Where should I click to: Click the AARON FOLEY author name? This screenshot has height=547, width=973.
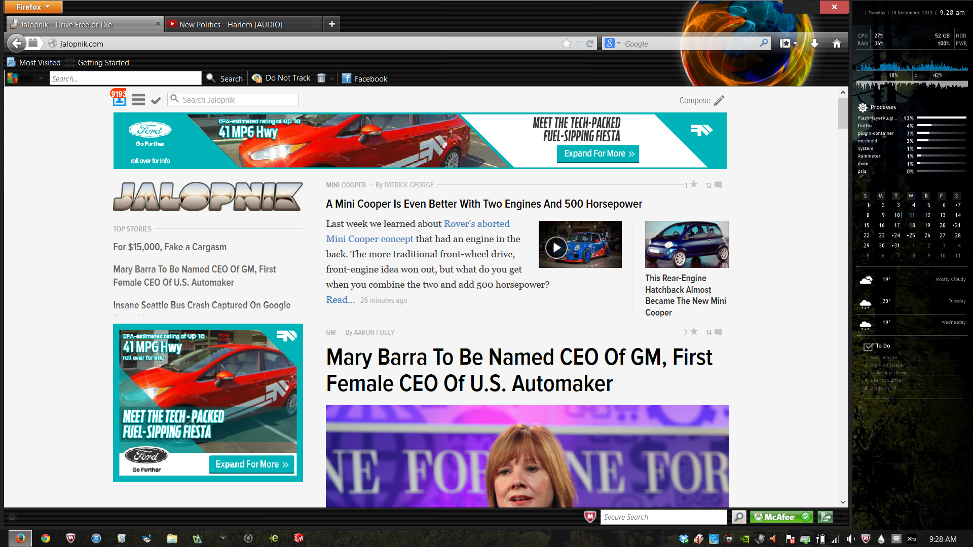pos(374,332)
